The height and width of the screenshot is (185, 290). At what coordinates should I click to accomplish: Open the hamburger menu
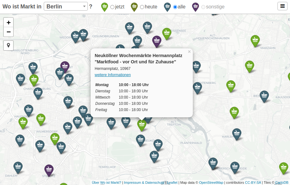point(282,6)
